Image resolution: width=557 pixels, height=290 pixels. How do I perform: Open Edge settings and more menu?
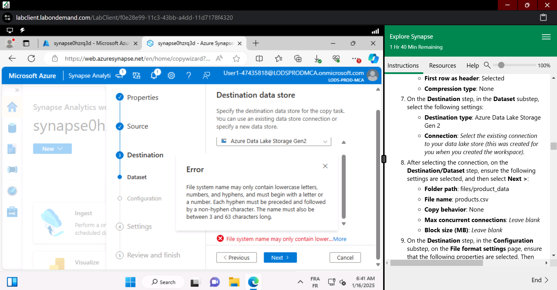[x=356, y=59]
